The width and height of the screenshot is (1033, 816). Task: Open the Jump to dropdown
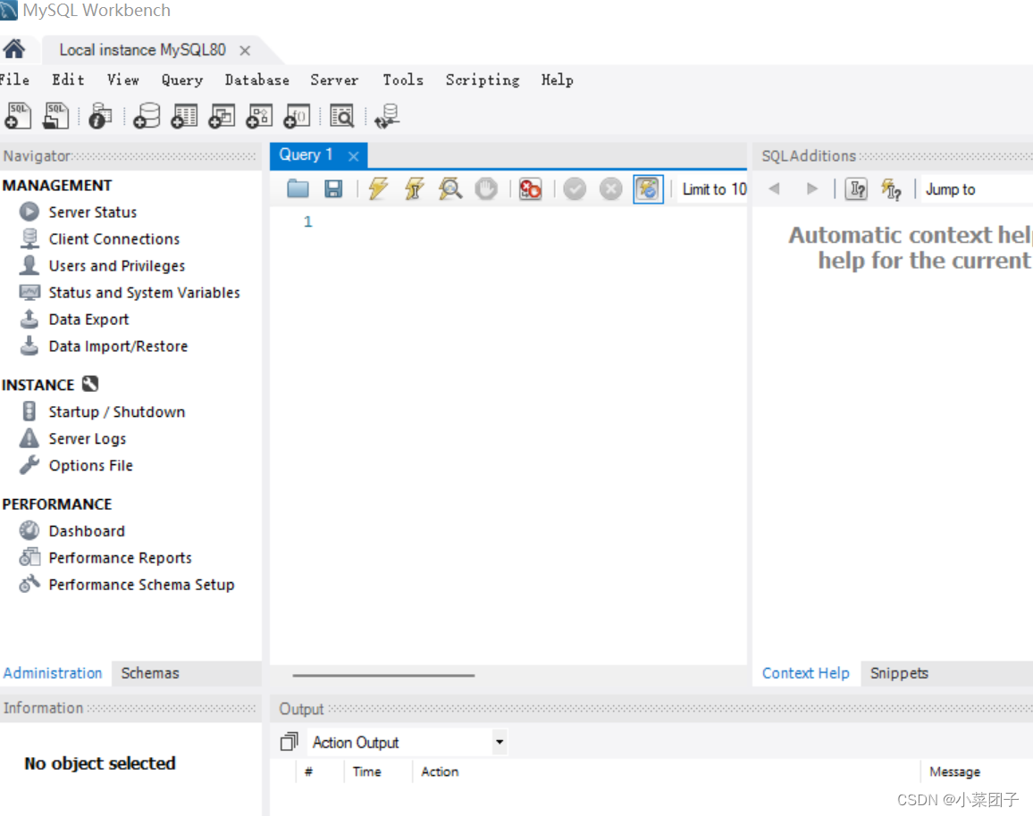point(978,189)
